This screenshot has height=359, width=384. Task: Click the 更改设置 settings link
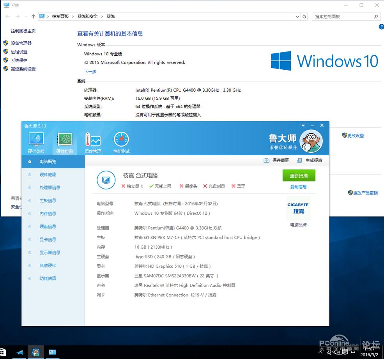356,135
